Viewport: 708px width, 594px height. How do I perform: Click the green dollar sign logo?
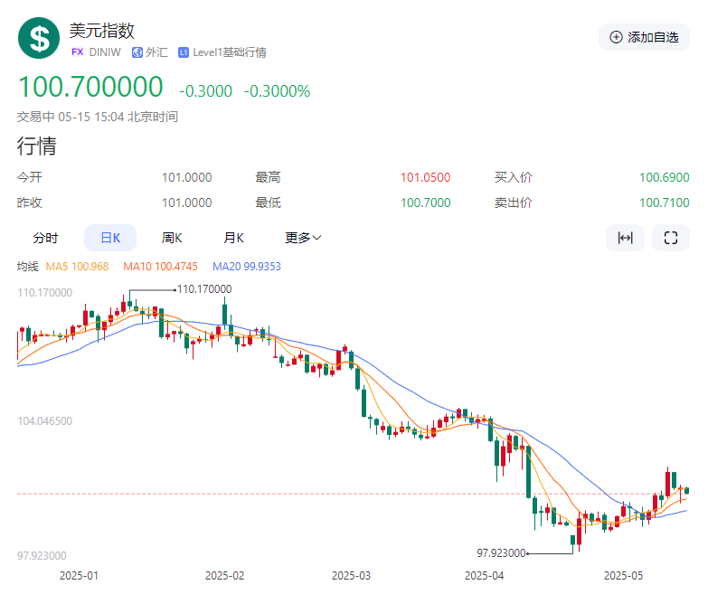click(39, 38)
